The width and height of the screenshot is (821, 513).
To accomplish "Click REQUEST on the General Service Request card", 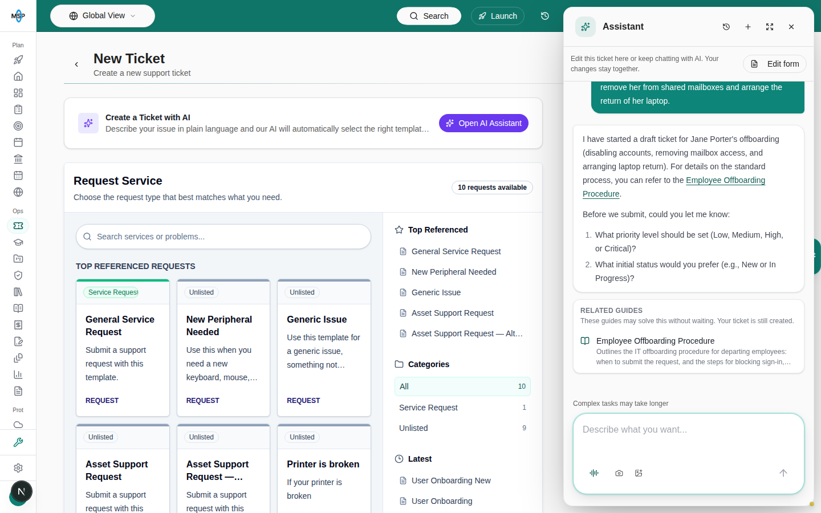I will (102, 401).
